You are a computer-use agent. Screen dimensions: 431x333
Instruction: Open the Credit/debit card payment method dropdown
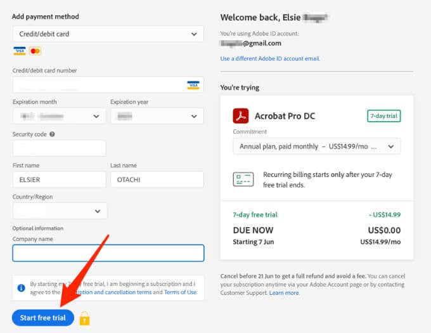tap(108, 34)
